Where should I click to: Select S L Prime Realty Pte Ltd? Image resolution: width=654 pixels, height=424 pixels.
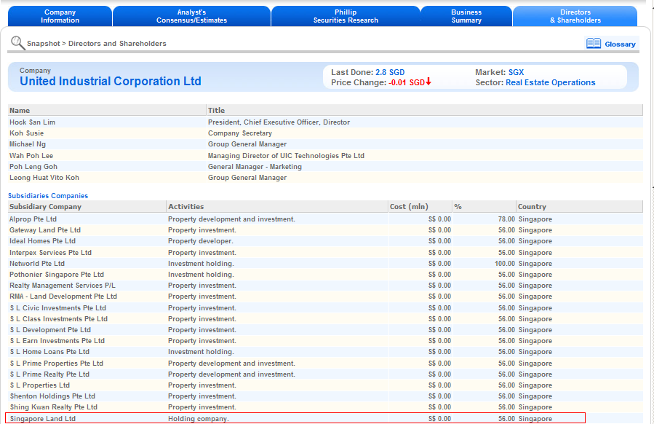49,374
